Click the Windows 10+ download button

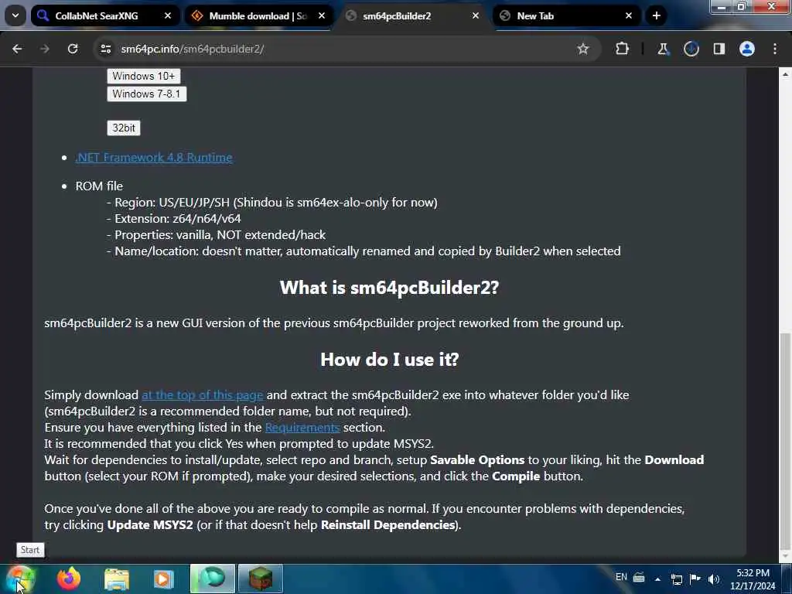point(143,77)
